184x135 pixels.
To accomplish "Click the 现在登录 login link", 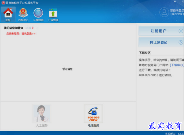I will pos(177,14).
